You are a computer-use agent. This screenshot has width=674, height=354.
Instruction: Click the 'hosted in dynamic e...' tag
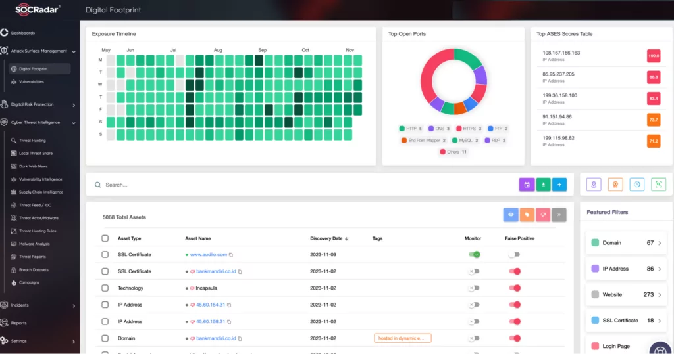[402, 338]
